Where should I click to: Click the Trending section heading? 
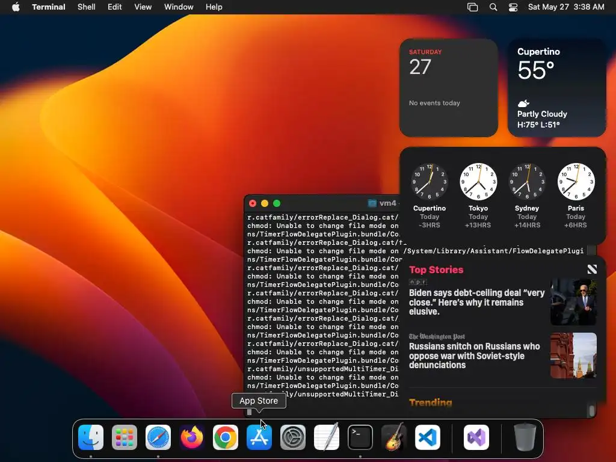click(431, 402)
